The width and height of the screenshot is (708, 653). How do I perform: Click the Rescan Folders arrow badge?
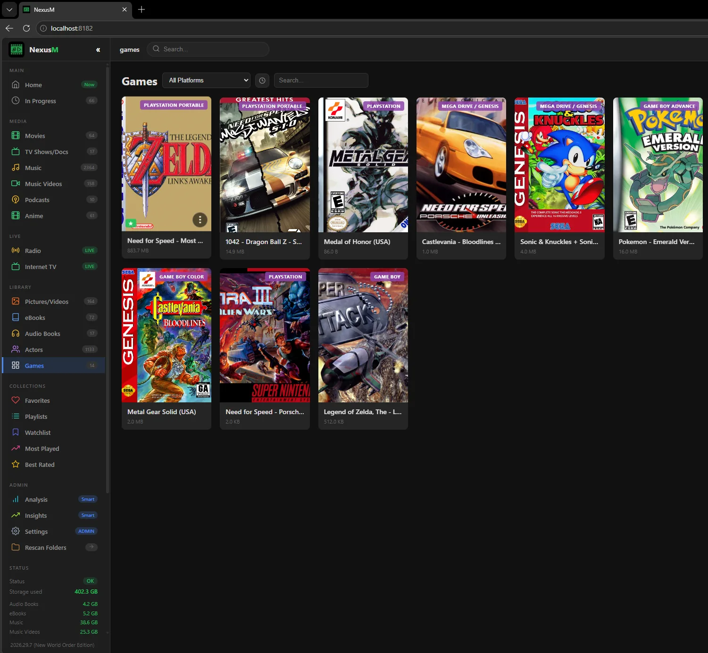(x=92, y=547)
